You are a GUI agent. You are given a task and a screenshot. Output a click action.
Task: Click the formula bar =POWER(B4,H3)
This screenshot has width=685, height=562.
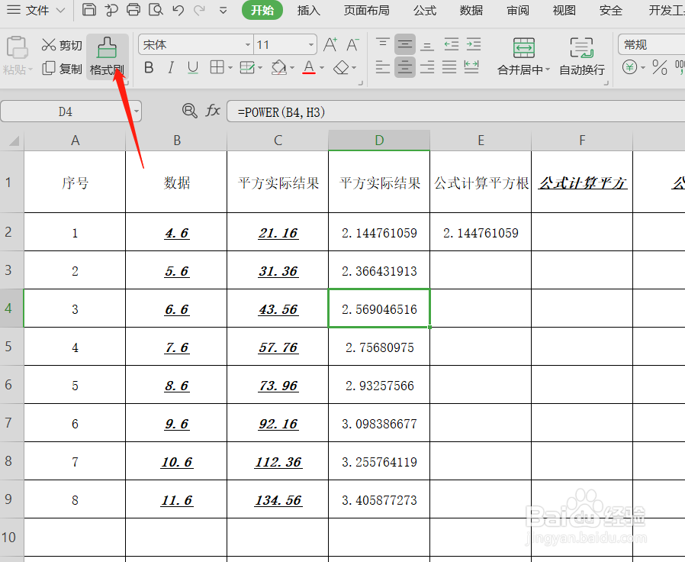pyautogui.click(x=456, y=112)
